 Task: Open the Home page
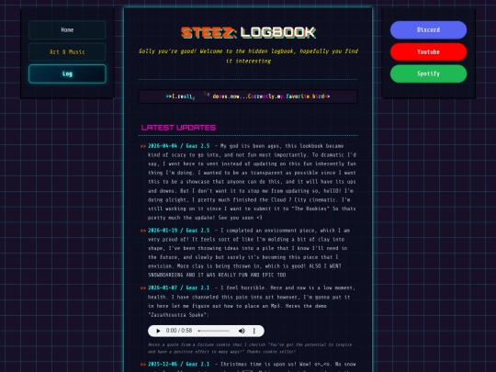tap(67, 30)
